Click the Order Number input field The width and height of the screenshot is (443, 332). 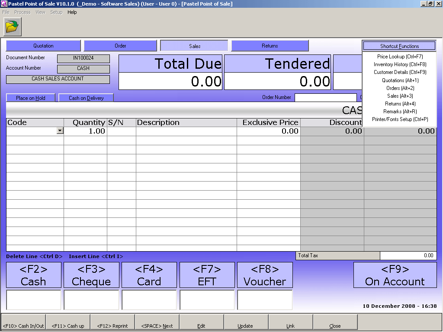[326, 97]
